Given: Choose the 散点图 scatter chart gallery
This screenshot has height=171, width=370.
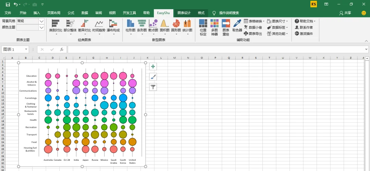Looking at the screenshot, I should [x=153, y=27].
